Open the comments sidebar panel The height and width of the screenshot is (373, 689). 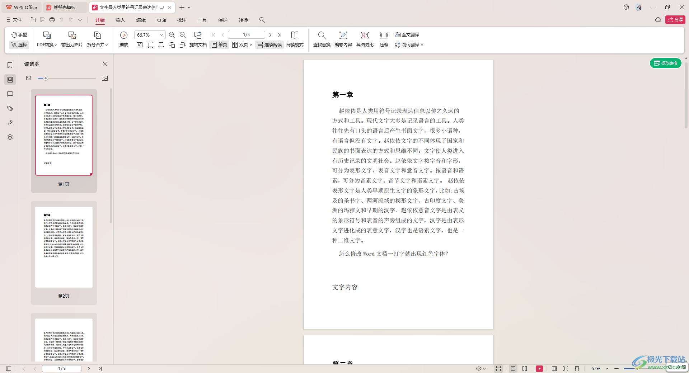10,94
